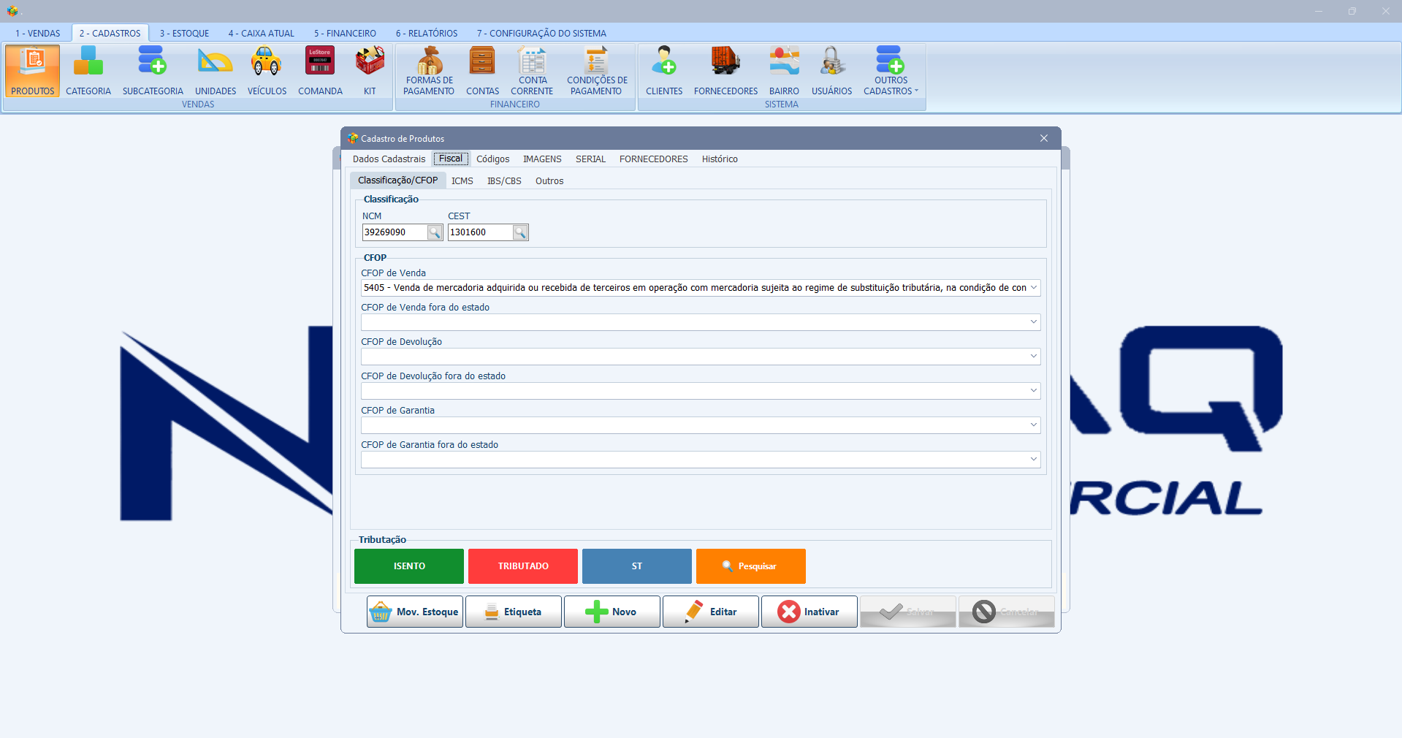Image resolution: width=1402 pixels, height=738 pixels.
Task: Open the Clientes registration icon
Action: pyautogui.click(x=664, y=71)
